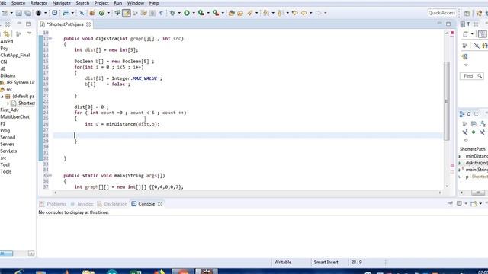Open the Window menu
The height and width of the screenshot is (274, 488).
coord(136,3)
